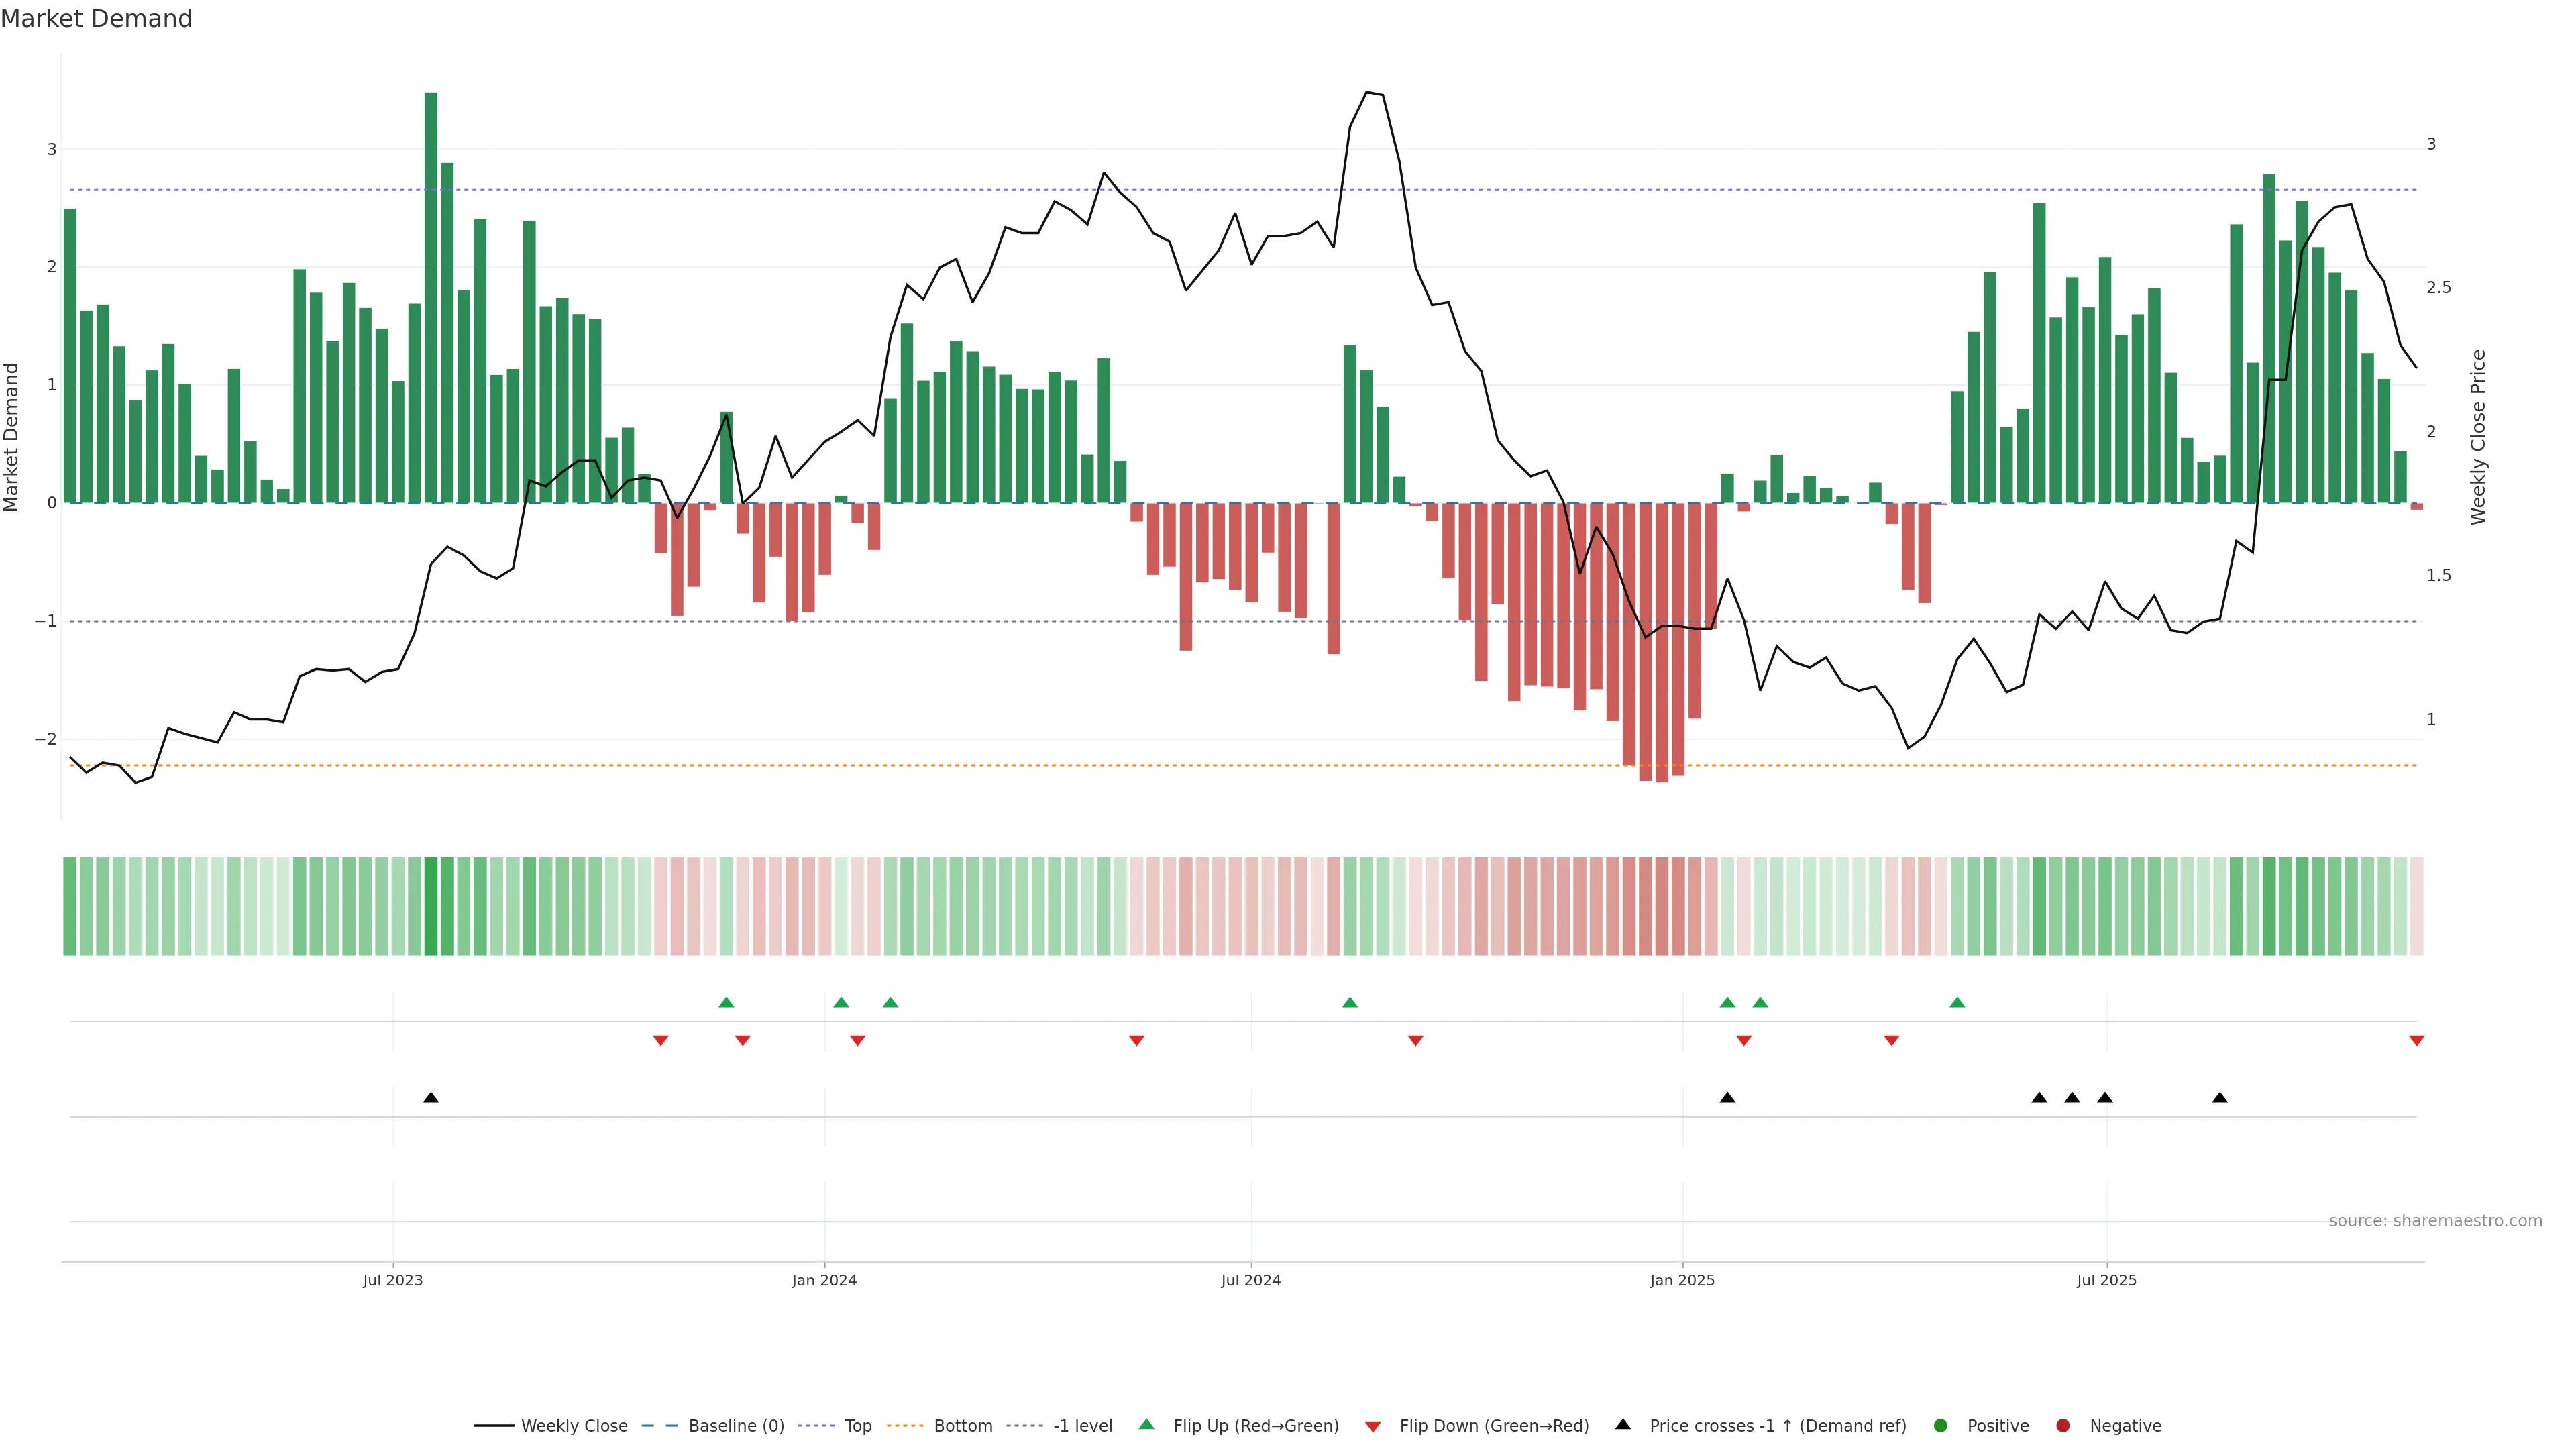The image size is (2576, 1449).
Task: Click the Jan 2025 x-axis label
Action: (1682, 1280)
